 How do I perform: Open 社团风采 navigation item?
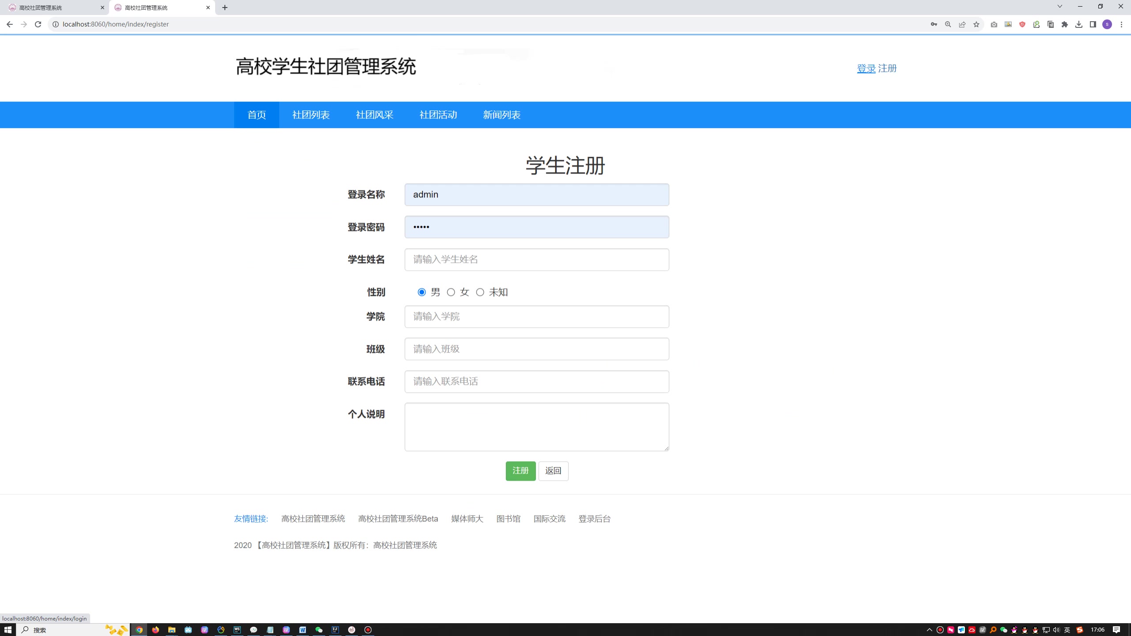(x=375, y=115)
